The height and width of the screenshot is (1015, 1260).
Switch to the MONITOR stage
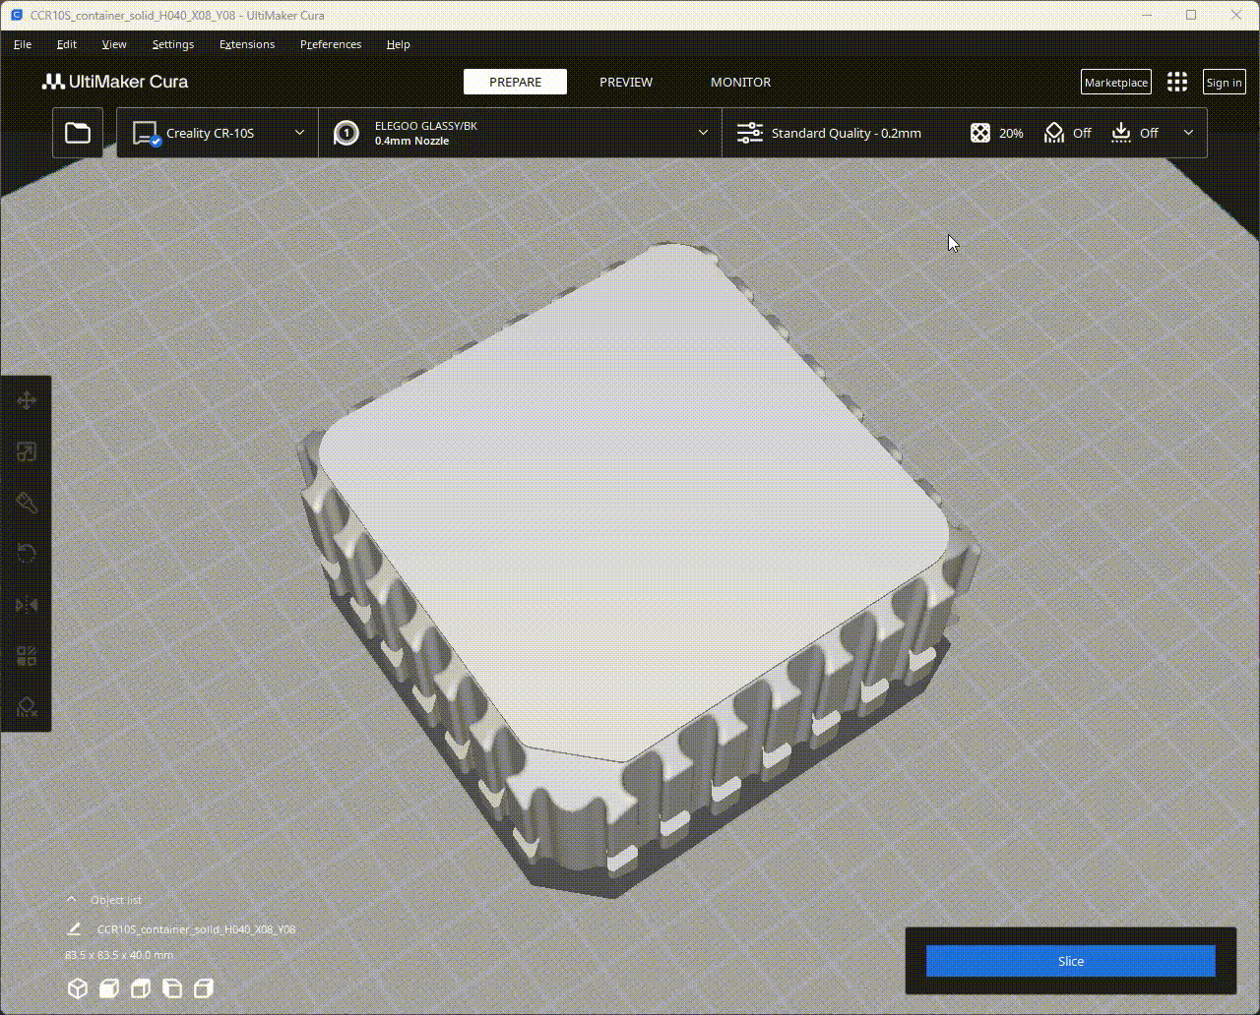coord(740,82)
